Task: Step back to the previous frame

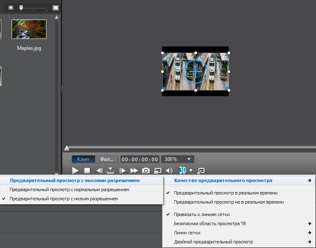Action: 99,170
